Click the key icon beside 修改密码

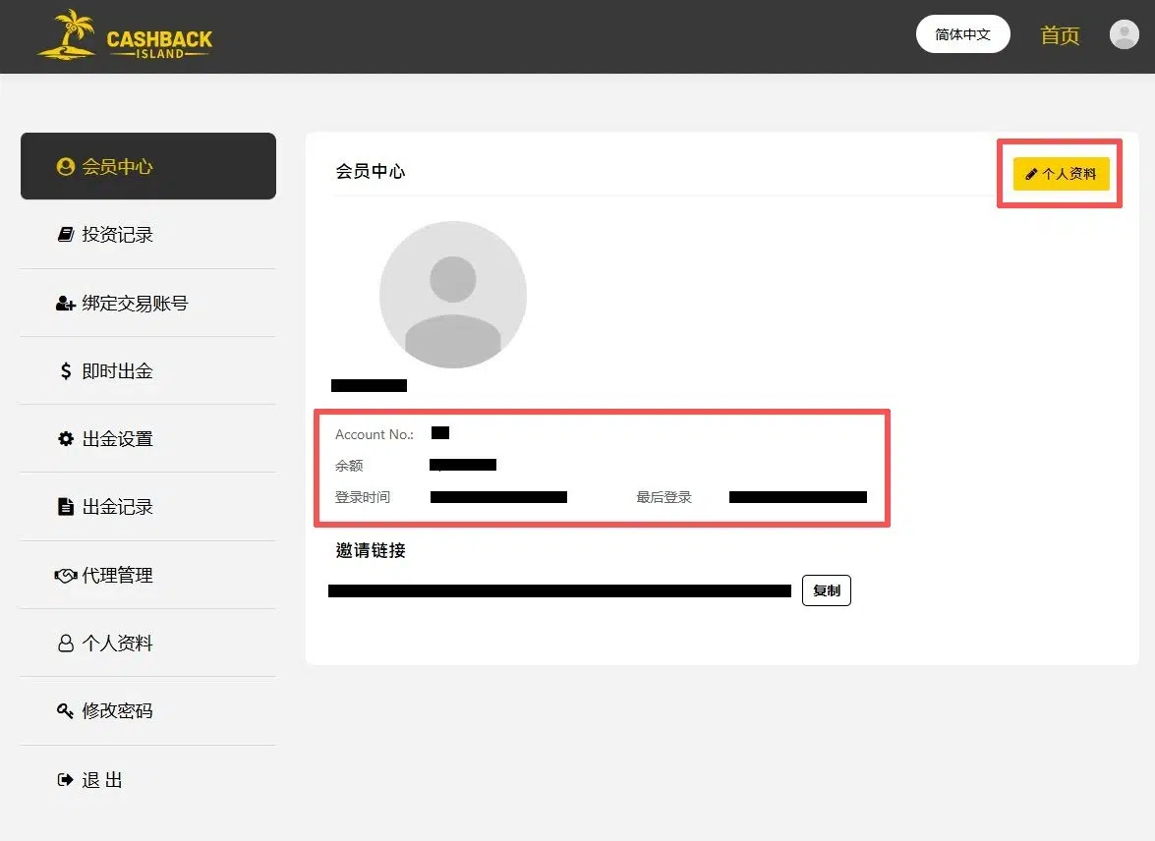[65, 710]
